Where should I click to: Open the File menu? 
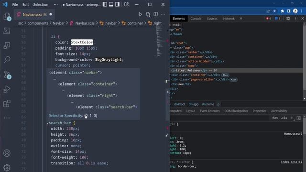point(15,4)
